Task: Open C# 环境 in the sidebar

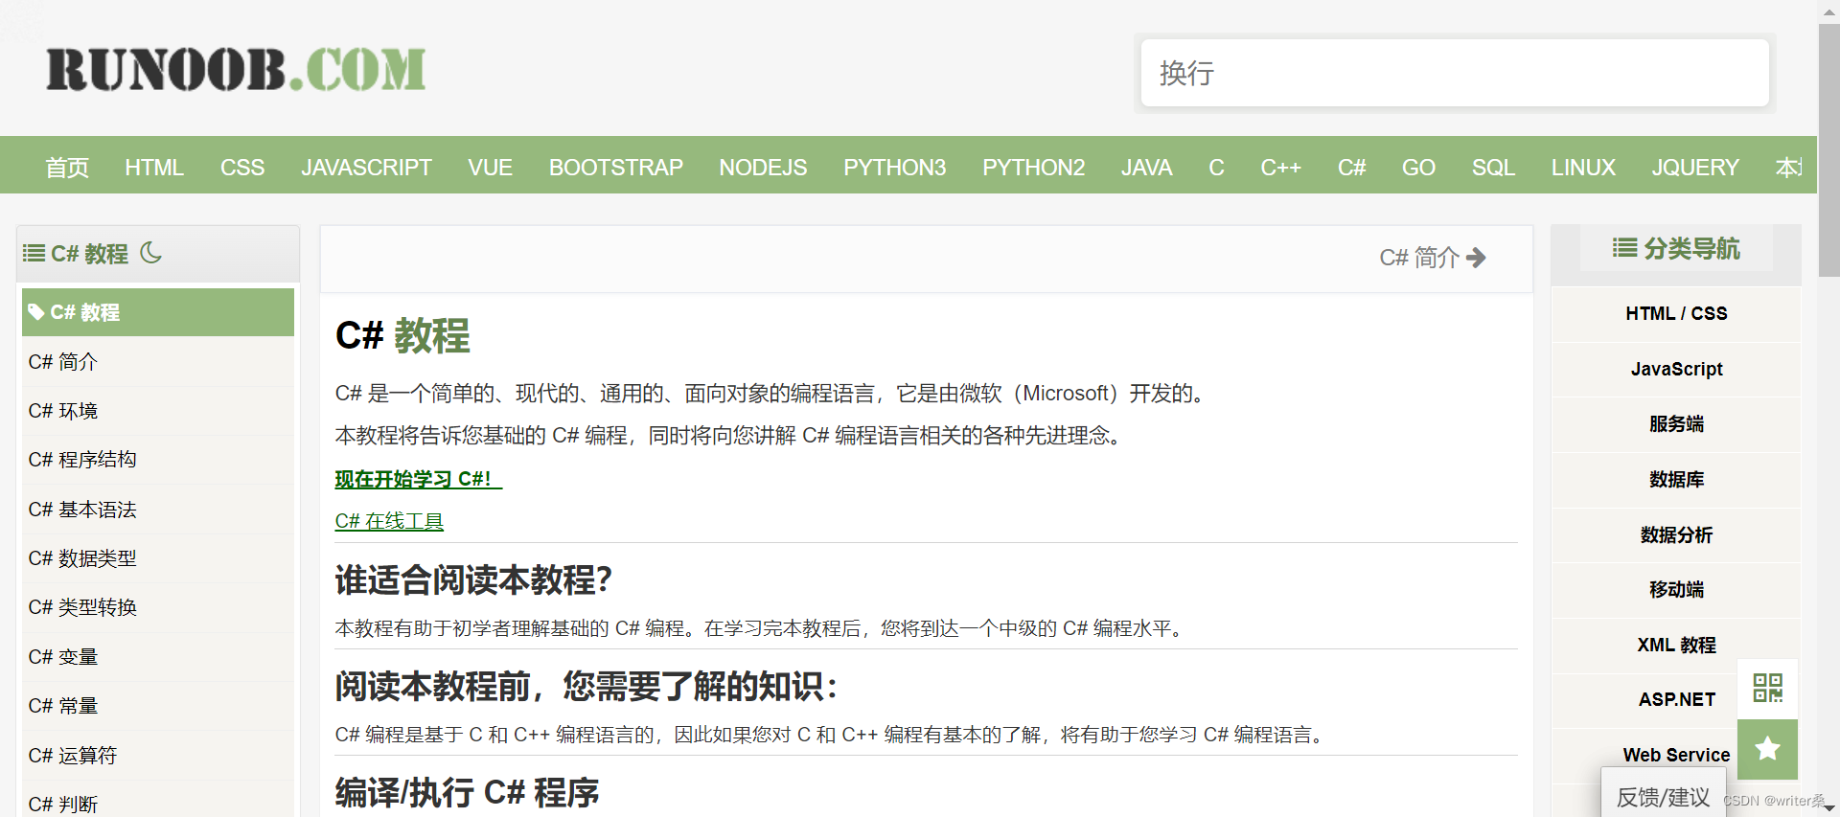Action: point(158,411)
